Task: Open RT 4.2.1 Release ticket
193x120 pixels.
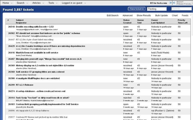Action: (25, 85)
